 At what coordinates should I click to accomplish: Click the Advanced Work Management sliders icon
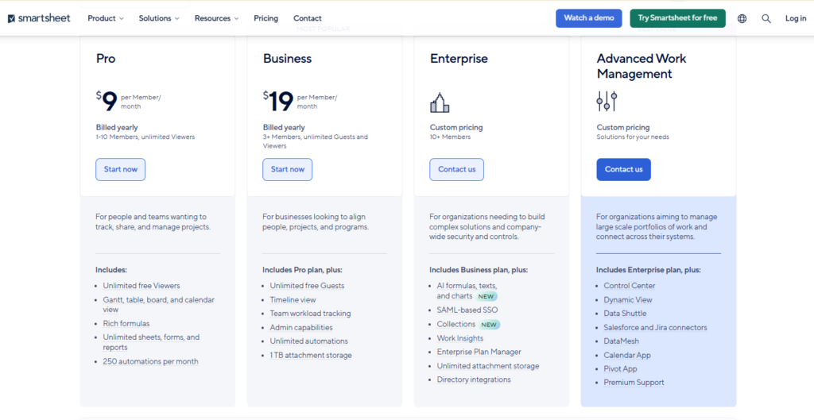coord(607,101)
